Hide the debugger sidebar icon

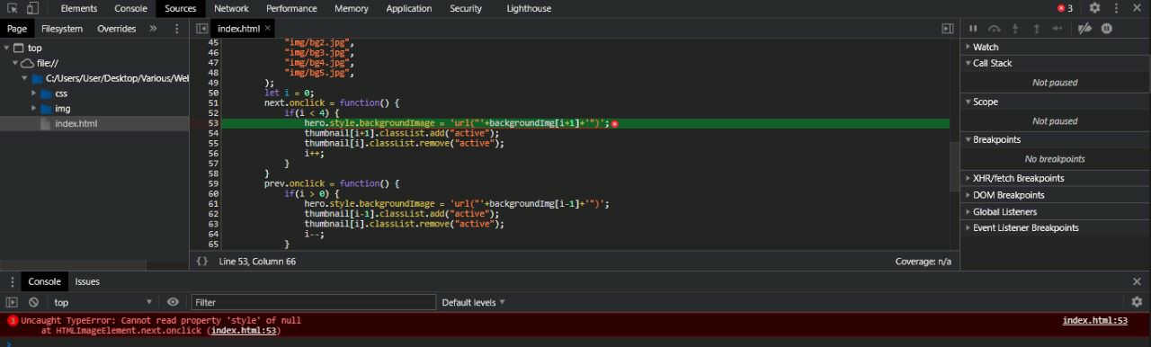(x=947, y=29)
